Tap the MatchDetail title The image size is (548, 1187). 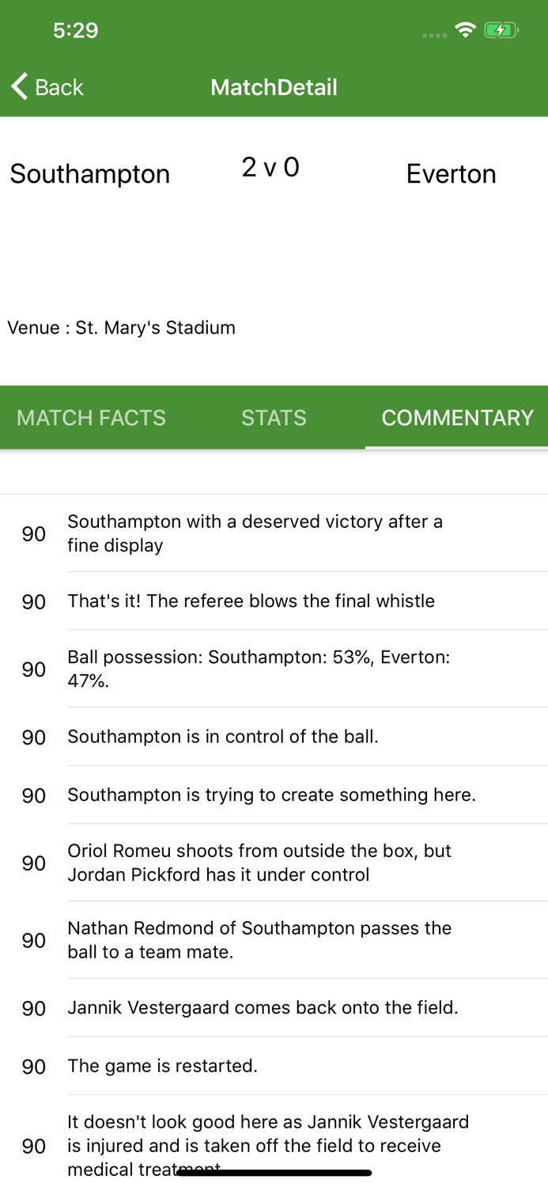click(274, 87)
